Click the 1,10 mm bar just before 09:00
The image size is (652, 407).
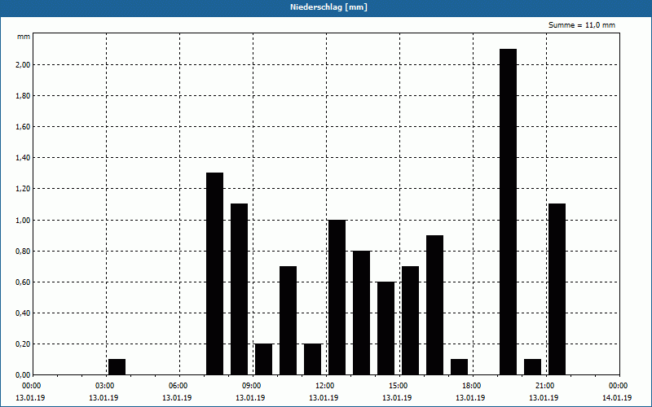239,290
